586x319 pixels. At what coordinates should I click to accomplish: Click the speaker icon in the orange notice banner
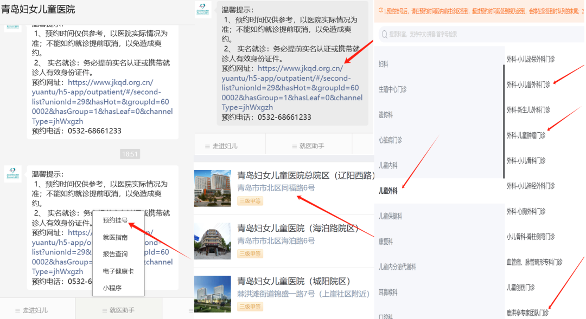pyautogui.click(x=380, y=10)
